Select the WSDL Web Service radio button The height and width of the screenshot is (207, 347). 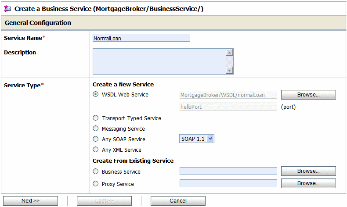point(96,94)
